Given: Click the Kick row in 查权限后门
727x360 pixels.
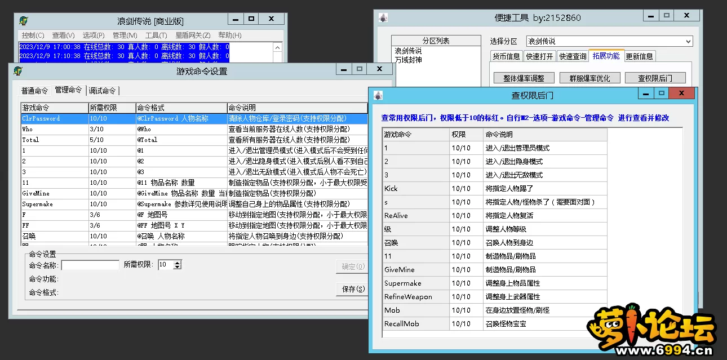Looking at the screenshot, I should [x=495, y=189].
